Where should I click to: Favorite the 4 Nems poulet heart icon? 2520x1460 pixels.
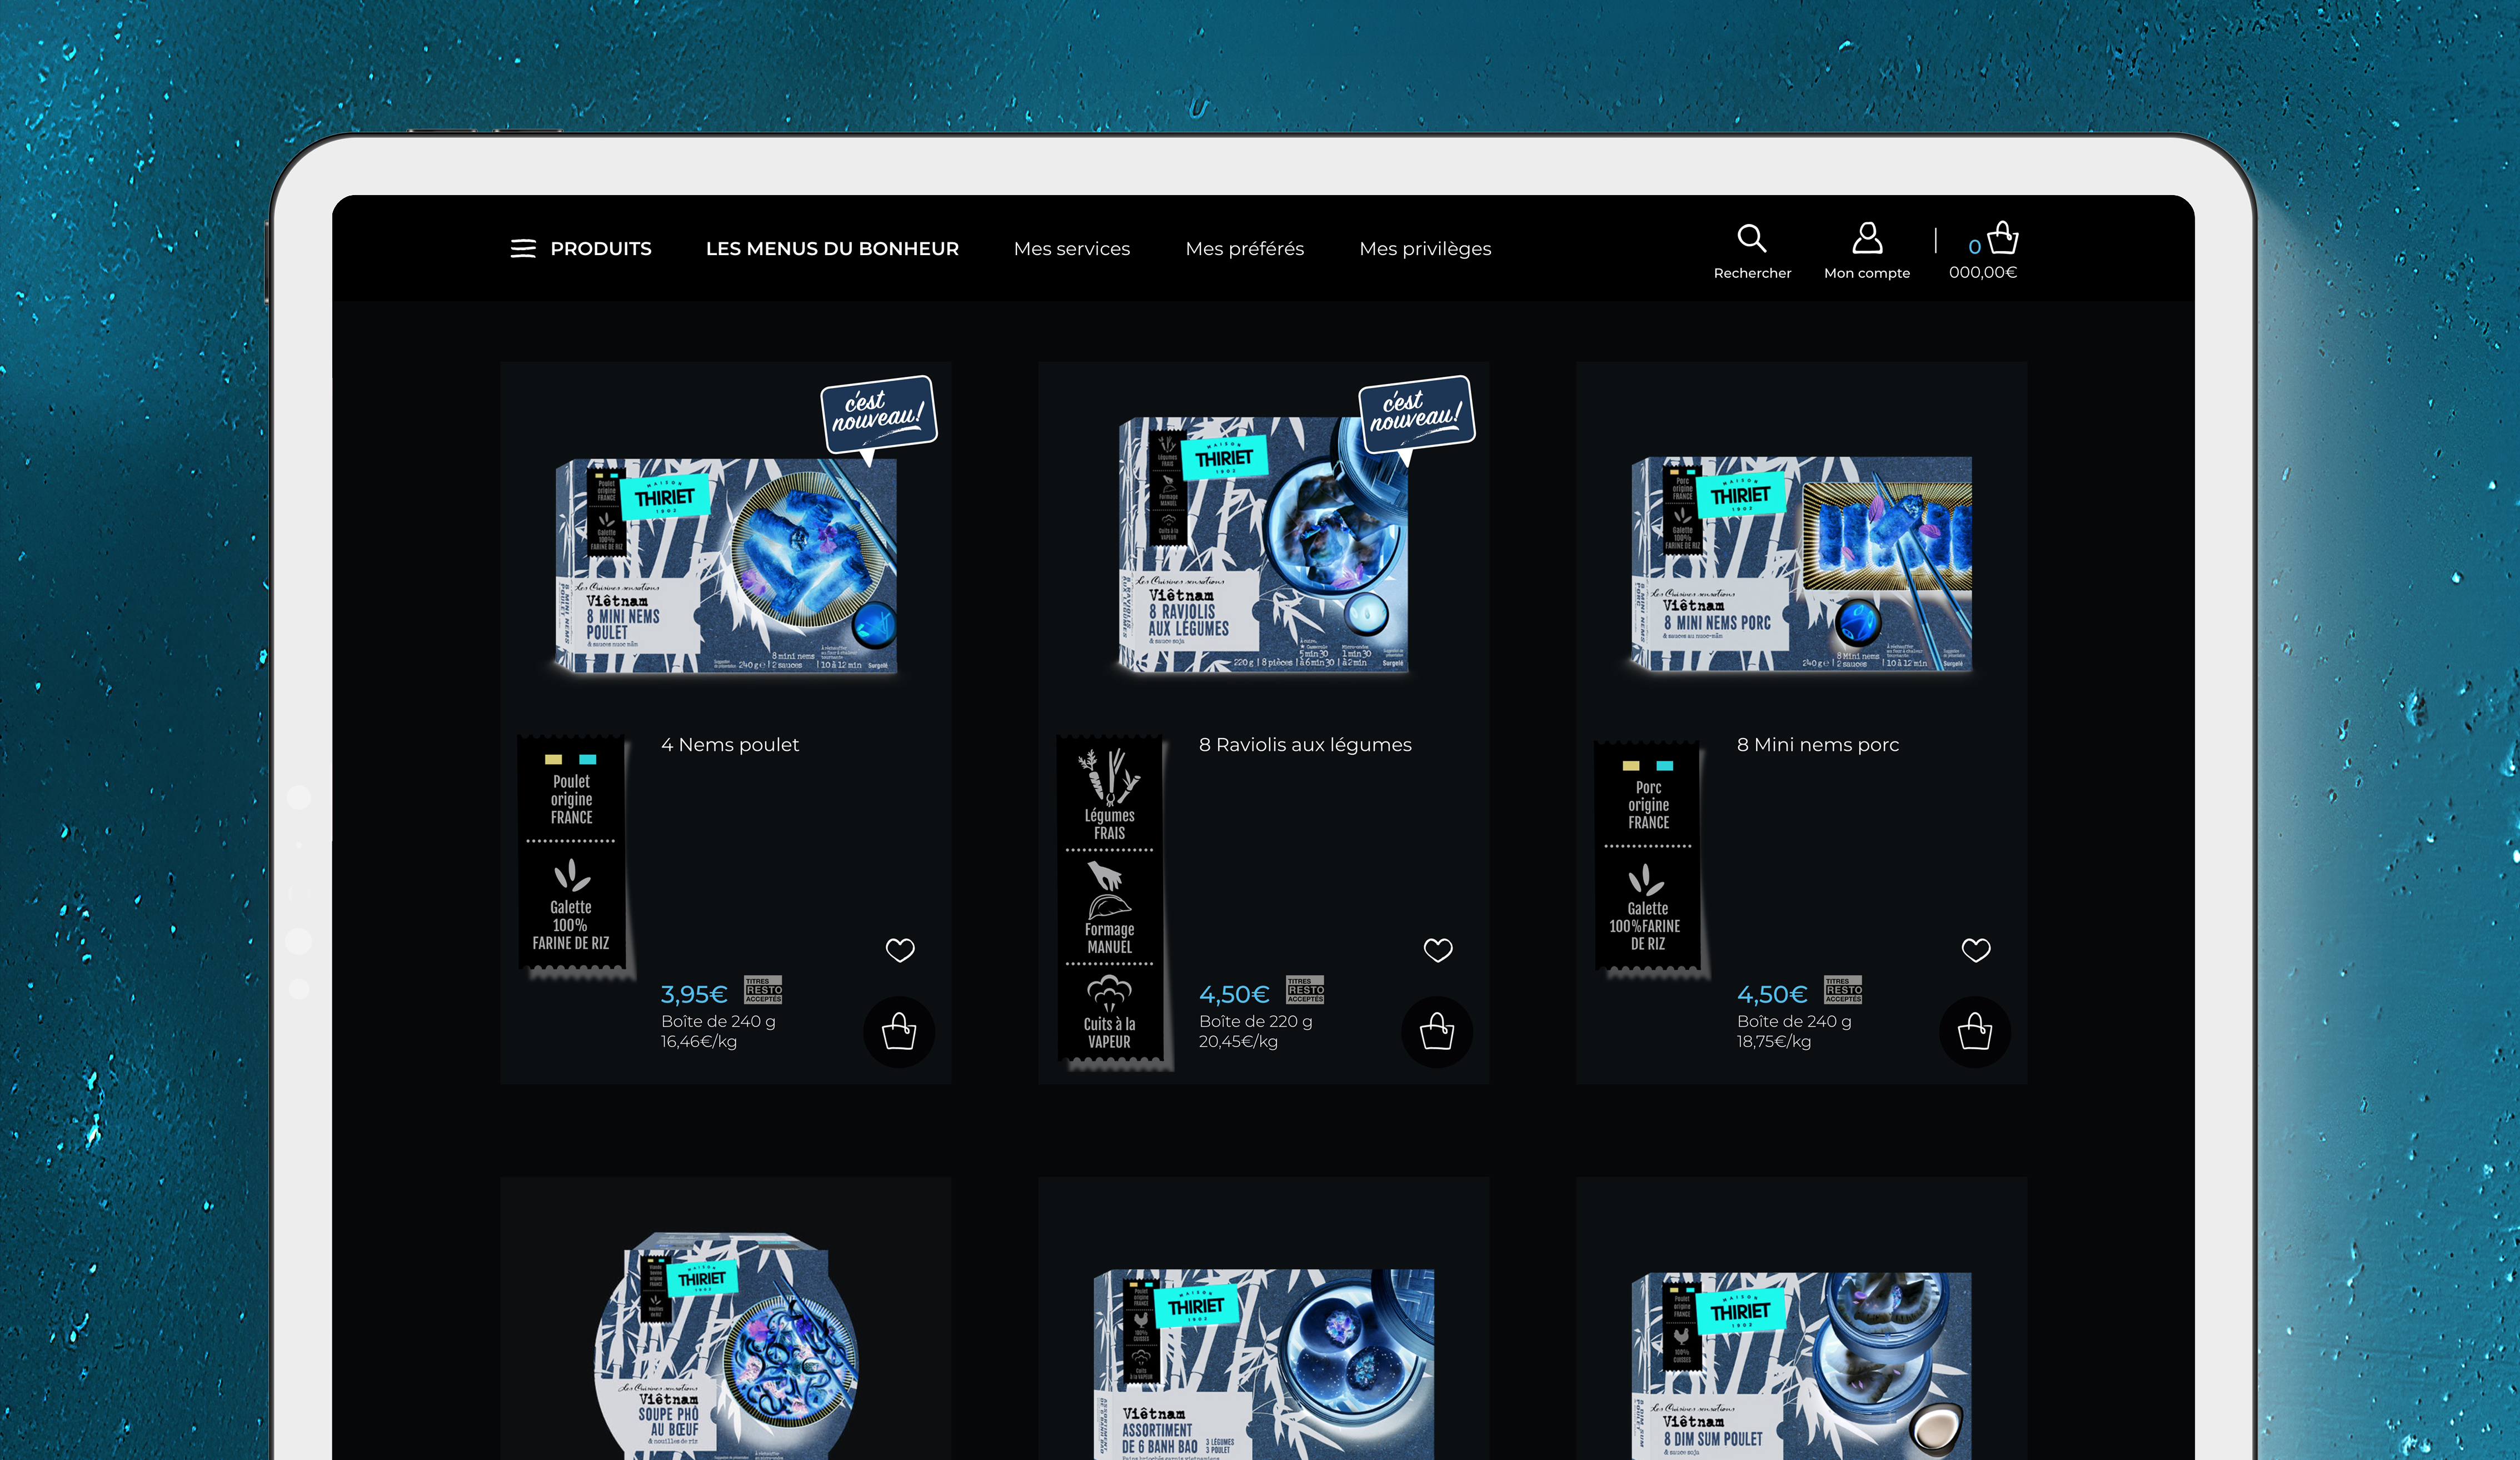pos(900,950)
